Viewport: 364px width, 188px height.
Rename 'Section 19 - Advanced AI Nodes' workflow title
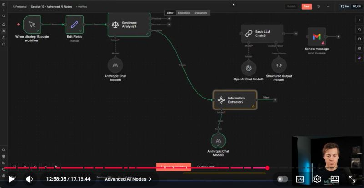[x=51, y=7]
